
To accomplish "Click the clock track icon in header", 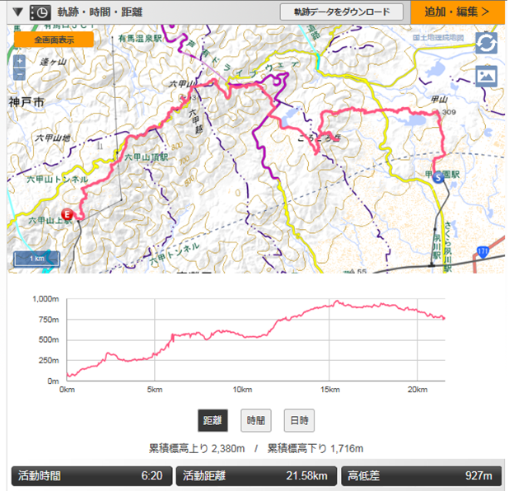I will pos(39,12).
